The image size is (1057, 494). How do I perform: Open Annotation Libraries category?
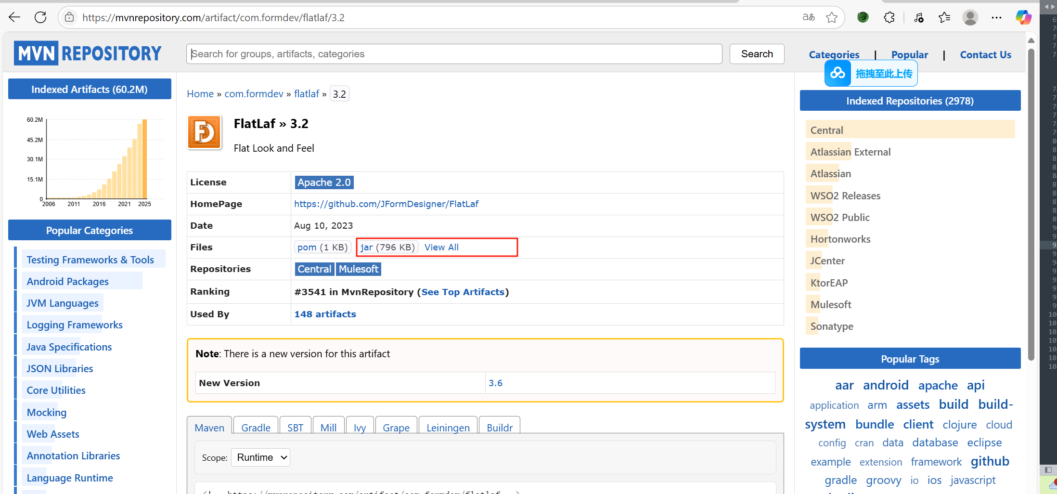click(x=73, y=456)
